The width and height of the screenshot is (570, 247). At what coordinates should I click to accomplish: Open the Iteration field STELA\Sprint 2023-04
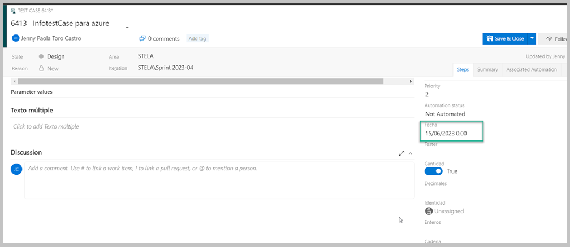coord(165,68)
